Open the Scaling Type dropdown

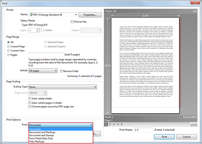pos(62,87)
